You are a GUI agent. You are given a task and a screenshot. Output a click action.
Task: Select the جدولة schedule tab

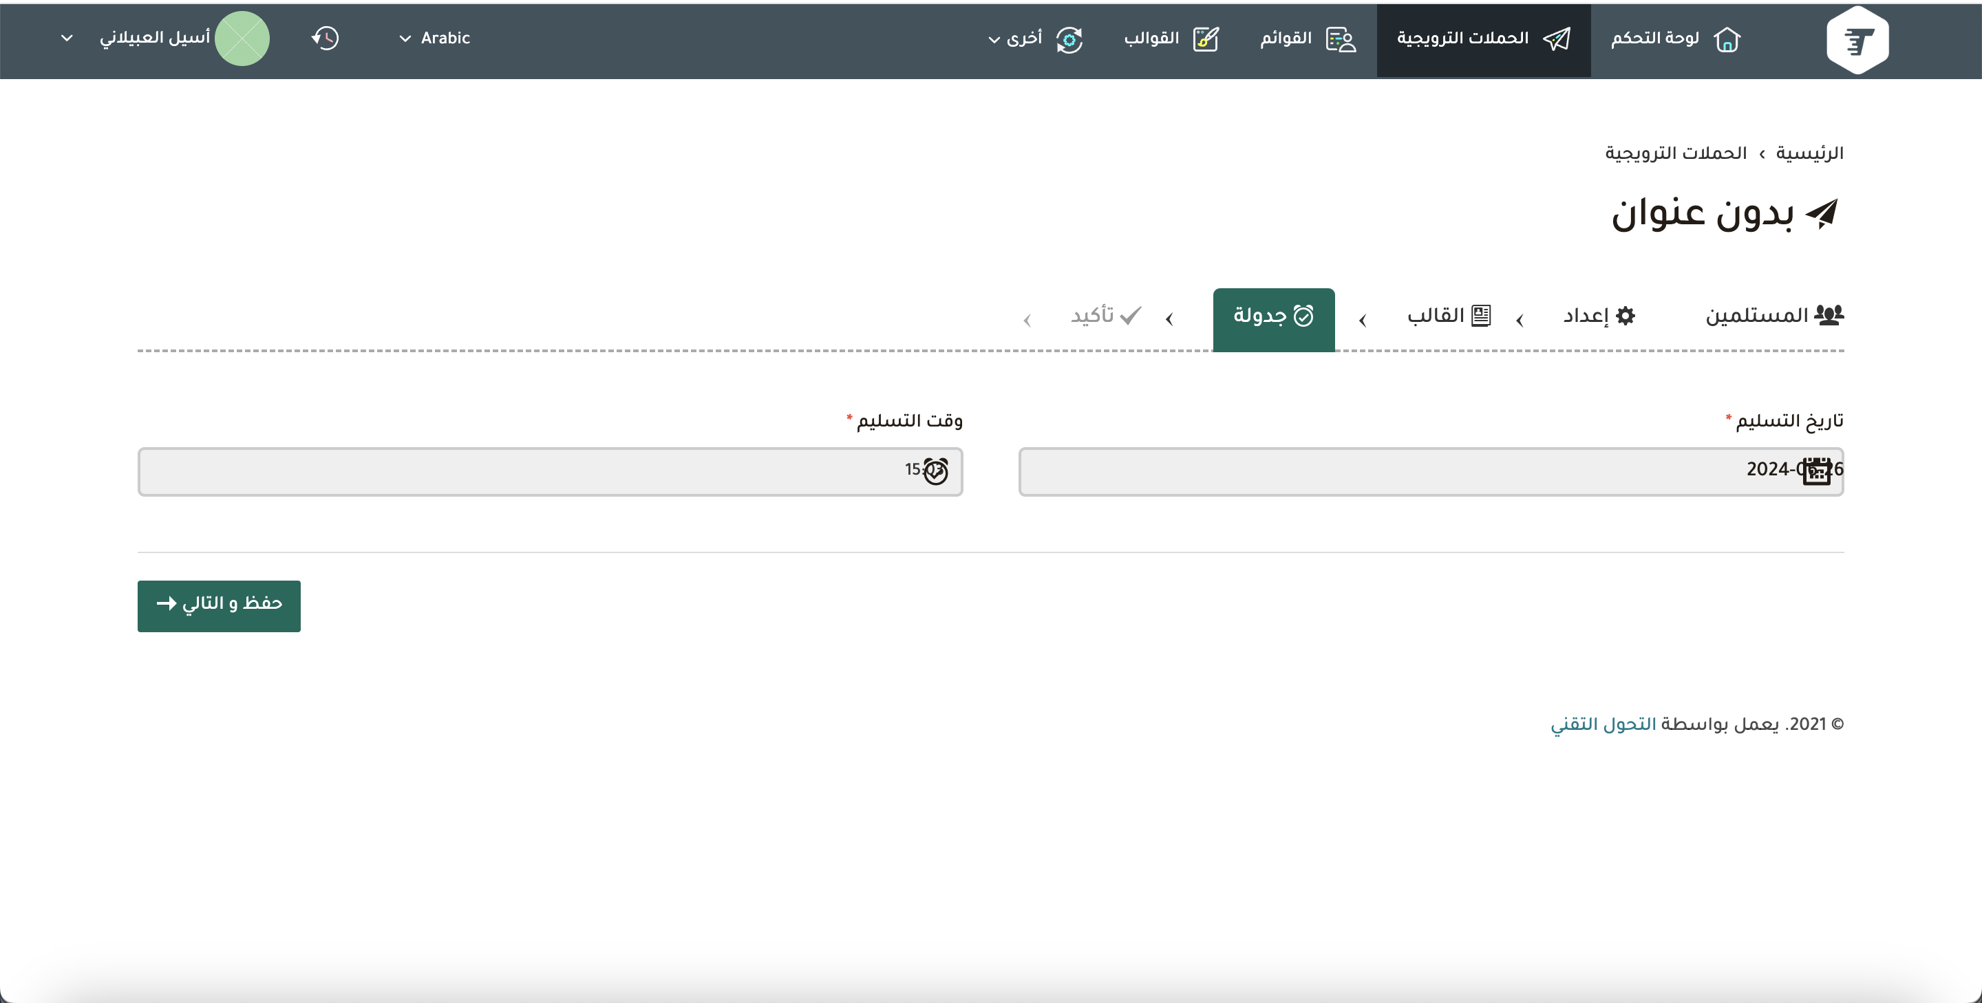pyautogui.click(x=1273, y=317)
